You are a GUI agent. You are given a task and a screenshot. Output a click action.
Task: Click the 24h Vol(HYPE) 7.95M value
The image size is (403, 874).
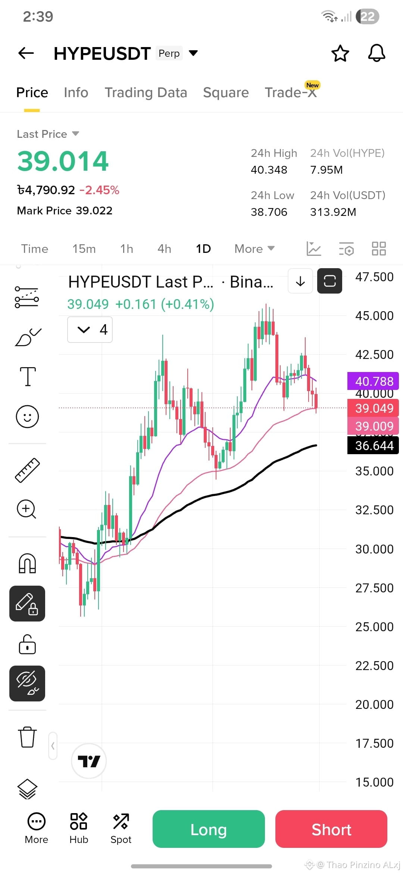coord(327,170)
